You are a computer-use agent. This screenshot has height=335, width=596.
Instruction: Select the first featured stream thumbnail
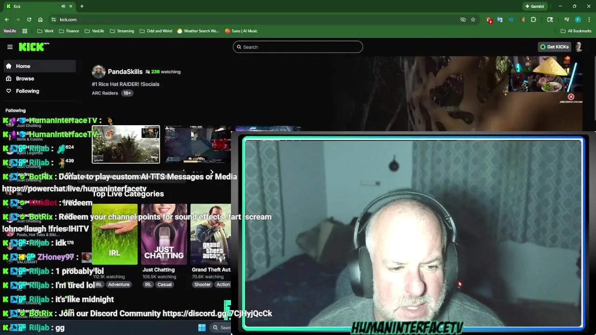point(126,144)
